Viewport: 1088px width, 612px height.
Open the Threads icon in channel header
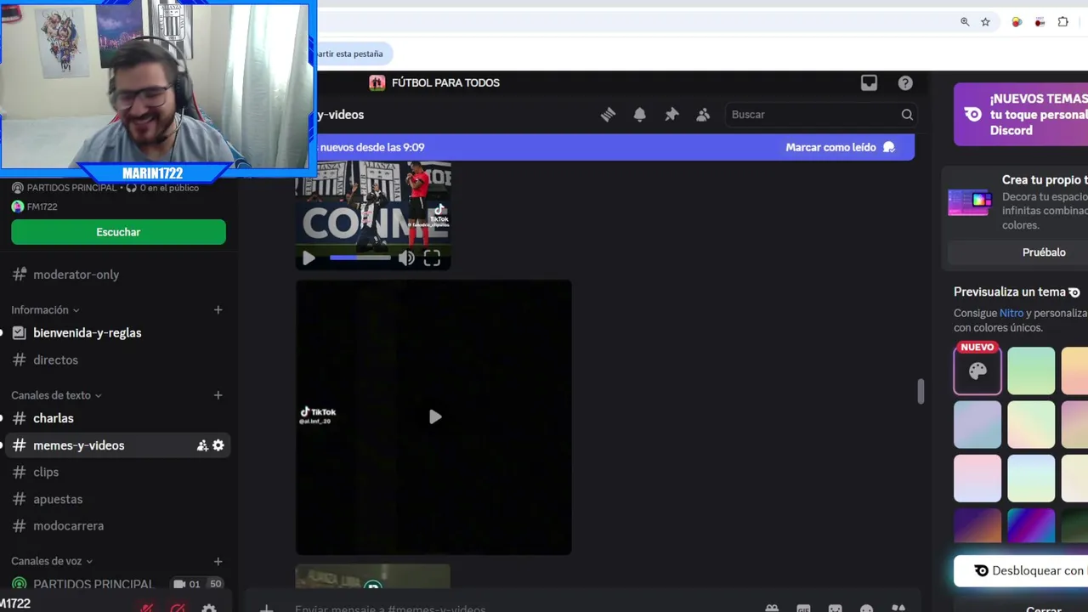pyautogui.click(x=608, y=115)
